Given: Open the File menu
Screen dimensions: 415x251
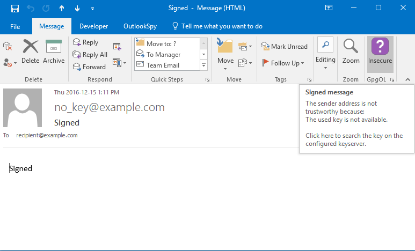Looking at the screenshot, I should (15, 26).
